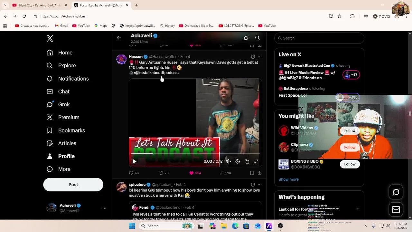Click the search icon in Achavelii header
412x232 pixels.
pos(257,38)
